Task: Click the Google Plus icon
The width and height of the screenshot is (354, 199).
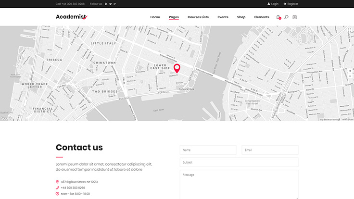Action: (115, 4)
